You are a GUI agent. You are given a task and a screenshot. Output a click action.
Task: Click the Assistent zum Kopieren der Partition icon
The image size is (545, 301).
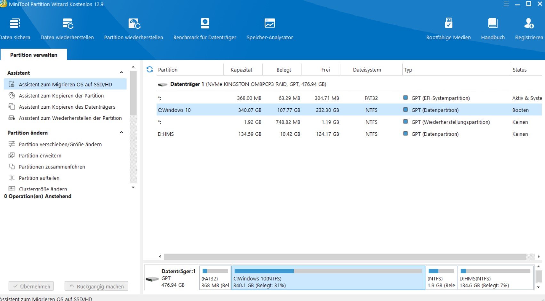pyautogui.click(x=12, y=96)
